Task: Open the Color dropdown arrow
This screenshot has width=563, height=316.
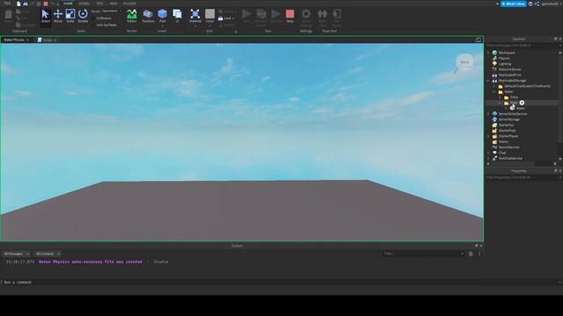Action: click(209, 25)
